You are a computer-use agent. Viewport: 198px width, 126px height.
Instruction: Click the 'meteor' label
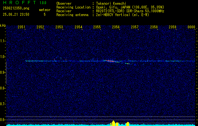pos(45,10)
